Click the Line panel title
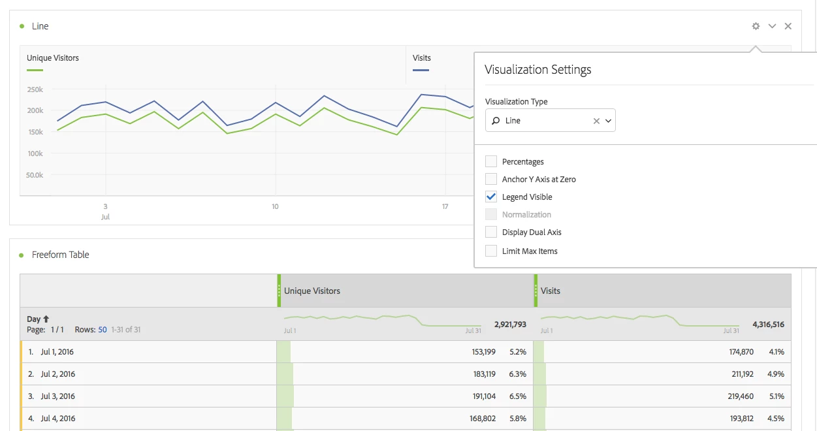The width and height of the screenshot is (817, 431). [x=40, y=26]
